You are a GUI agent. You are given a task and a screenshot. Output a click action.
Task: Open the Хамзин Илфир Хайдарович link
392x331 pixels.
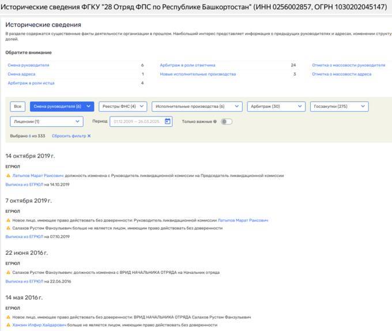[x=39, y=325]
